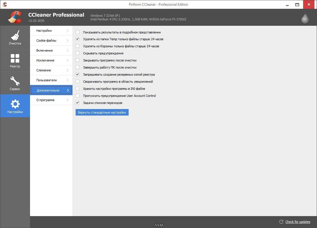The height and width of the screenshot is (228, 317).
Task: Close the CCleaner window
Action: coord(309,5)
